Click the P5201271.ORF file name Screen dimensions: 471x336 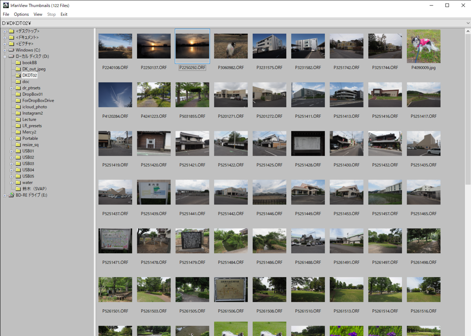tap(231, 117)
